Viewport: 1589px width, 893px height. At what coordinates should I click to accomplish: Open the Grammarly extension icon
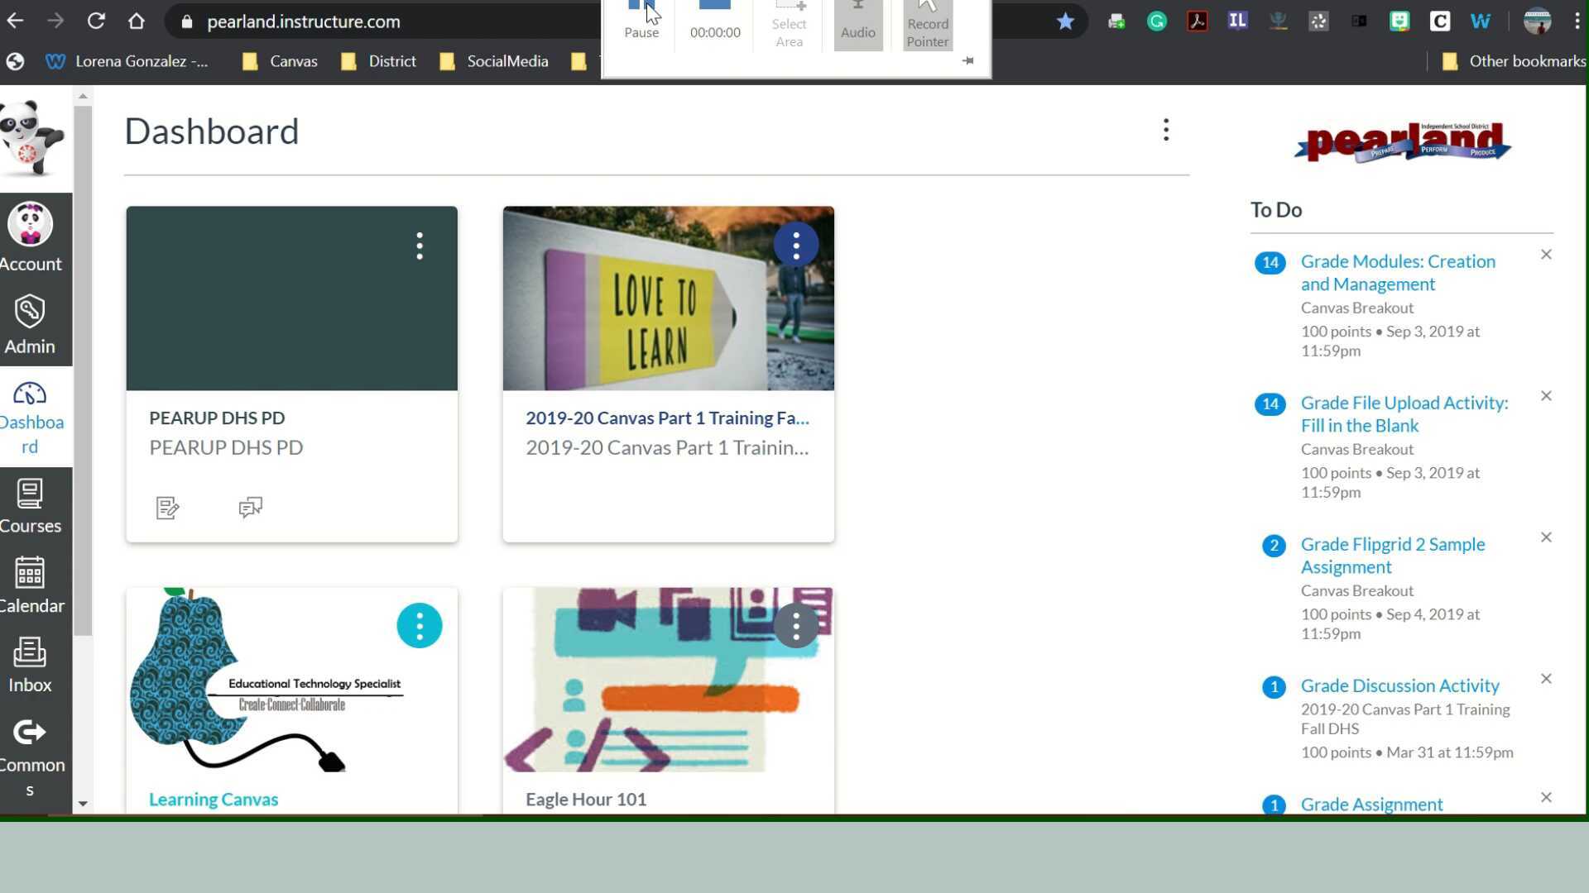pyautogui.click(x=1157, y=21)
